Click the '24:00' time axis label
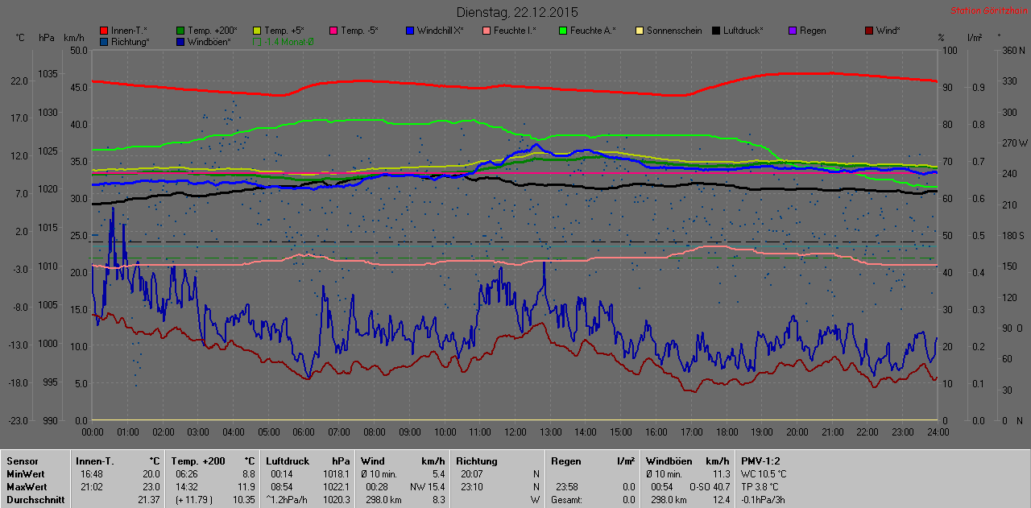Screen dimensions: 1031x508 pyautogui.click(x=937, y=432)
